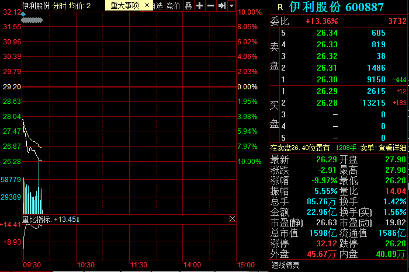Select sell level 1 price 26.30
This screenshot has width=409, height=272.
point(327,79)
